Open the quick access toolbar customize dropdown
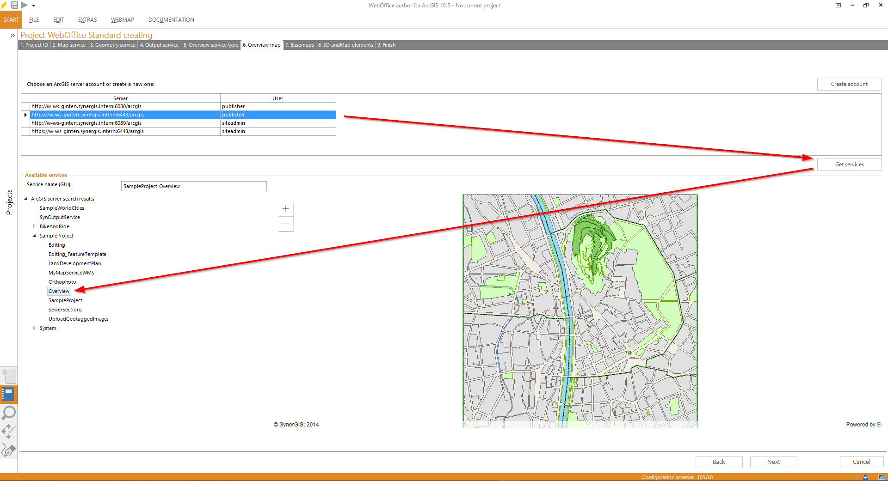Screen dimensions: 888x481 tap(33, 5)
